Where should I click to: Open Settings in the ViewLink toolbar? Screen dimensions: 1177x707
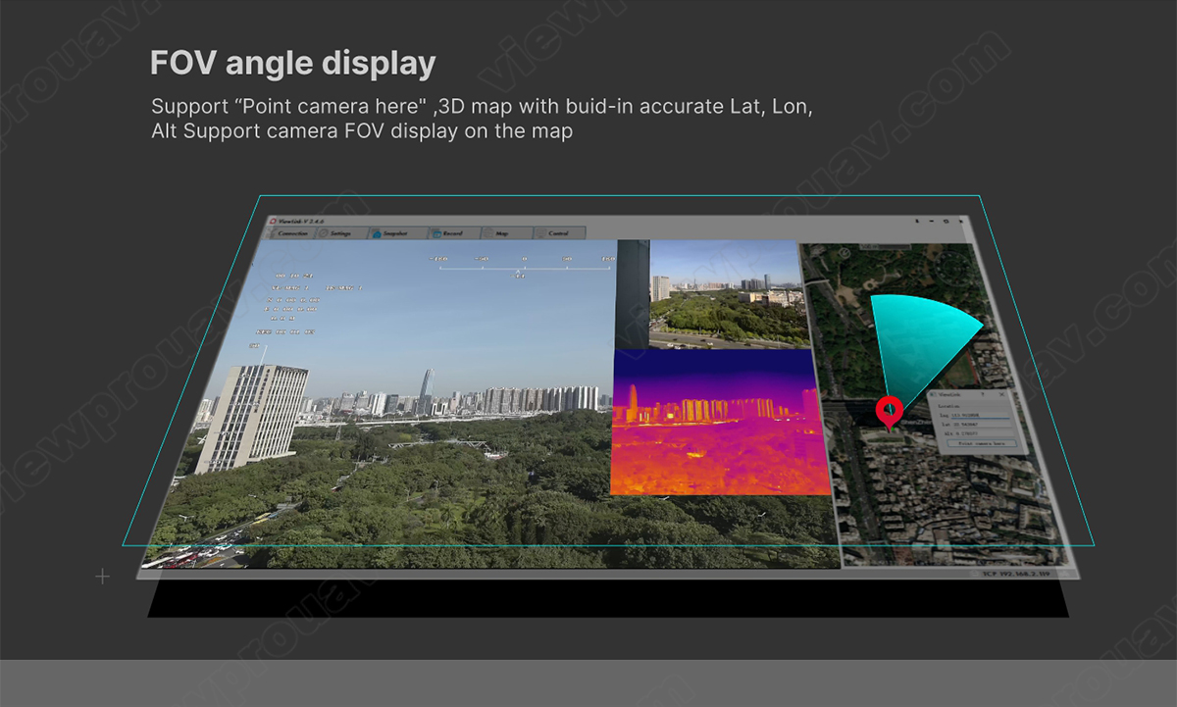point(338,233)
